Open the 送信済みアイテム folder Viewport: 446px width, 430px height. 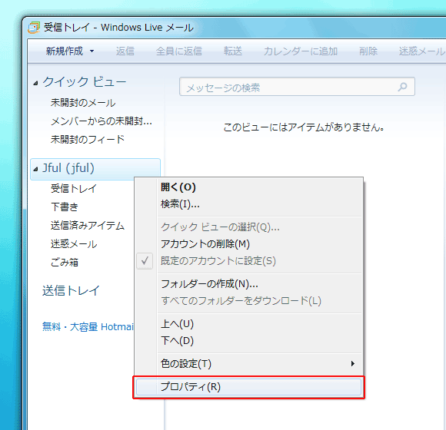(88, 226)
